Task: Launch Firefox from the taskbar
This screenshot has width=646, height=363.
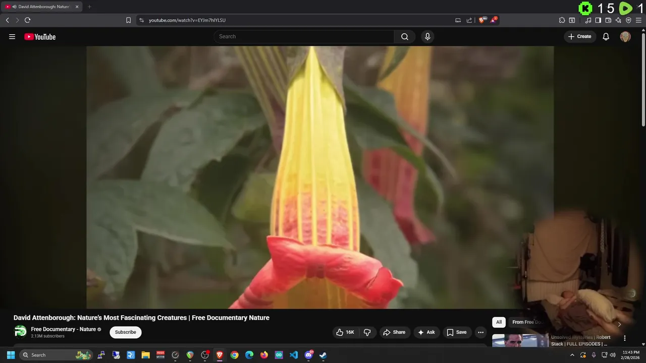Action: 264,355
